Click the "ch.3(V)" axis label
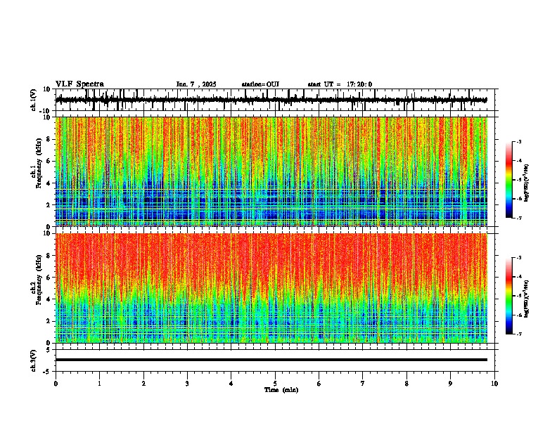The image size is (557, 430). tap(34, 360)
